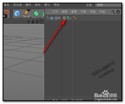Open object manager 查看 menu

pyautogui.click(x=74, y=12)
